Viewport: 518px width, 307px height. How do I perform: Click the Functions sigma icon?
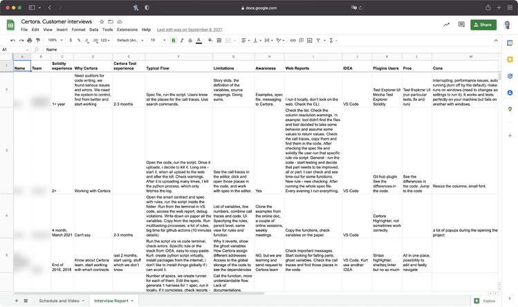coord(331,40)
